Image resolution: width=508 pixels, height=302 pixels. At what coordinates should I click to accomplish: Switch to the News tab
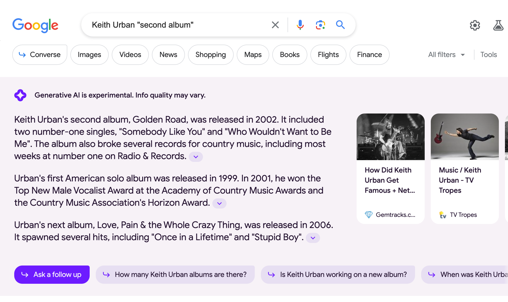click(x=168, y=55)
